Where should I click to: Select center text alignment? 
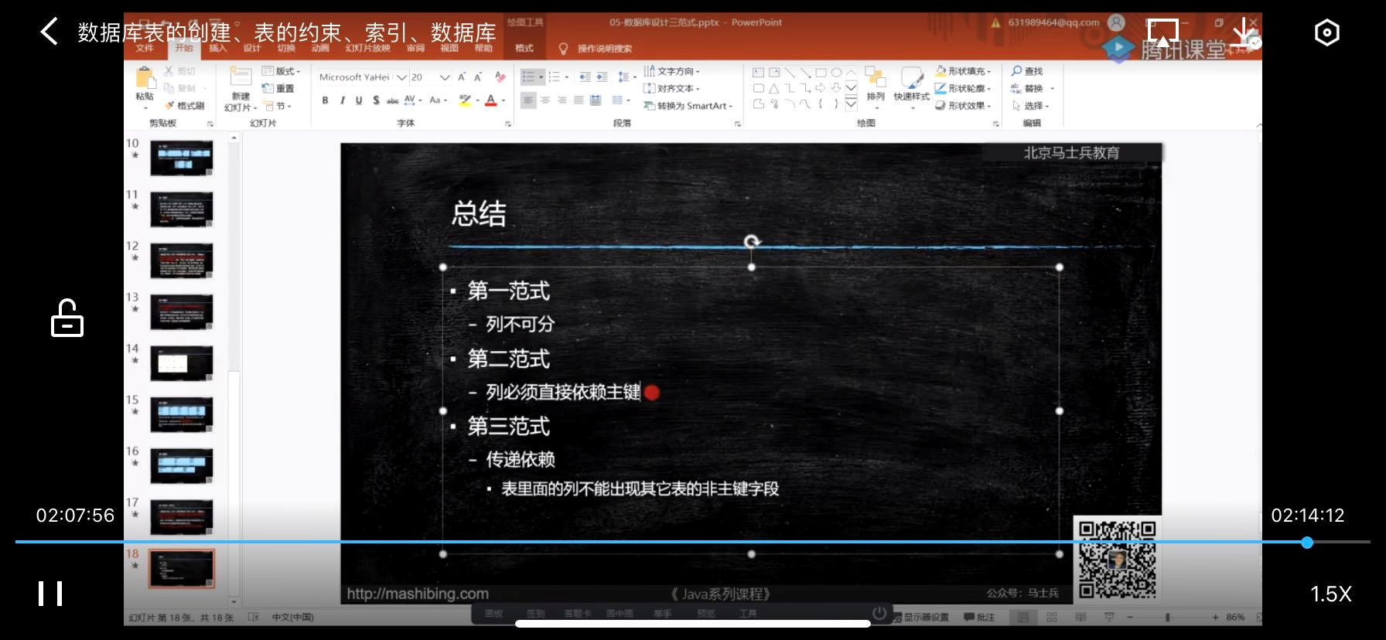click(x=545, y=100)
